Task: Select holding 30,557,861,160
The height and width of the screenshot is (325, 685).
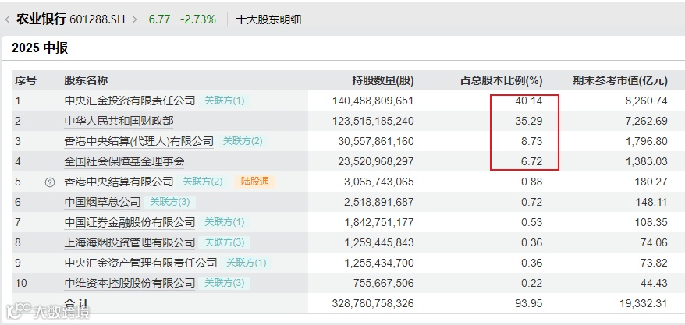Action: 376,141
